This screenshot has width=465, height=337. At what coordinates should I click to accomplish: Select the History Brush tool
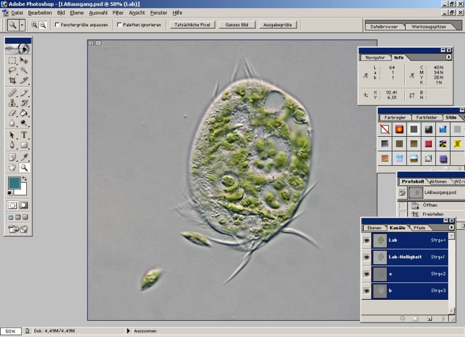[x=24, y=103]
